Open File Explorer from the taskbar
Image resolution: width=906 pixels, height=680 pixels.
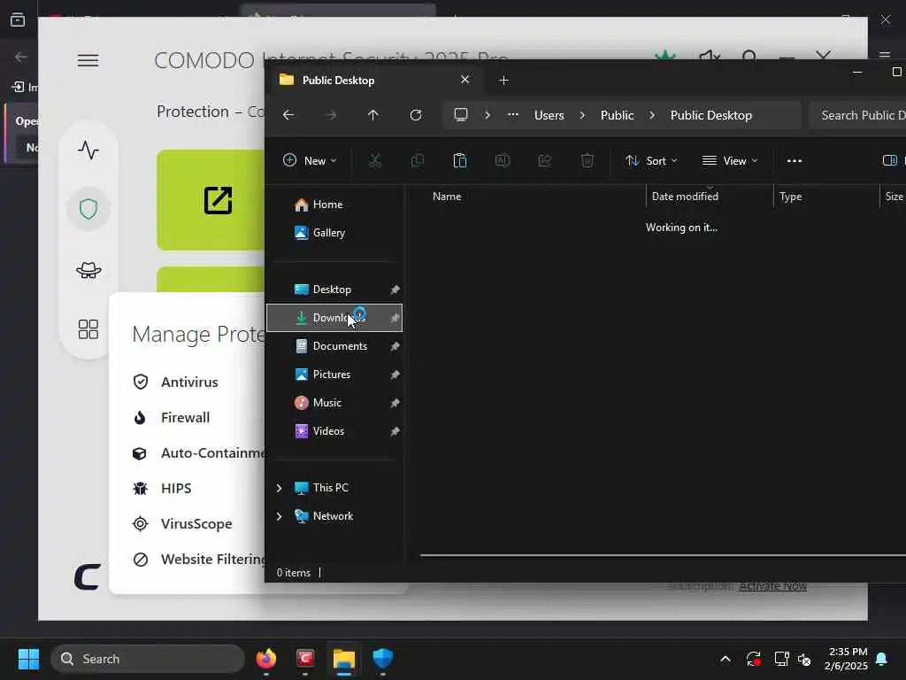pos(344,659)
